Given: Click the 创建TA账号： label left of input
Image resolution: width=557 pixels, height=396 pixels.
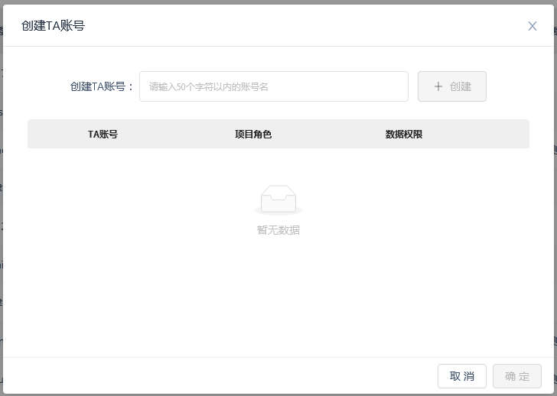Looking at the screenshot, I should point(102,86).
